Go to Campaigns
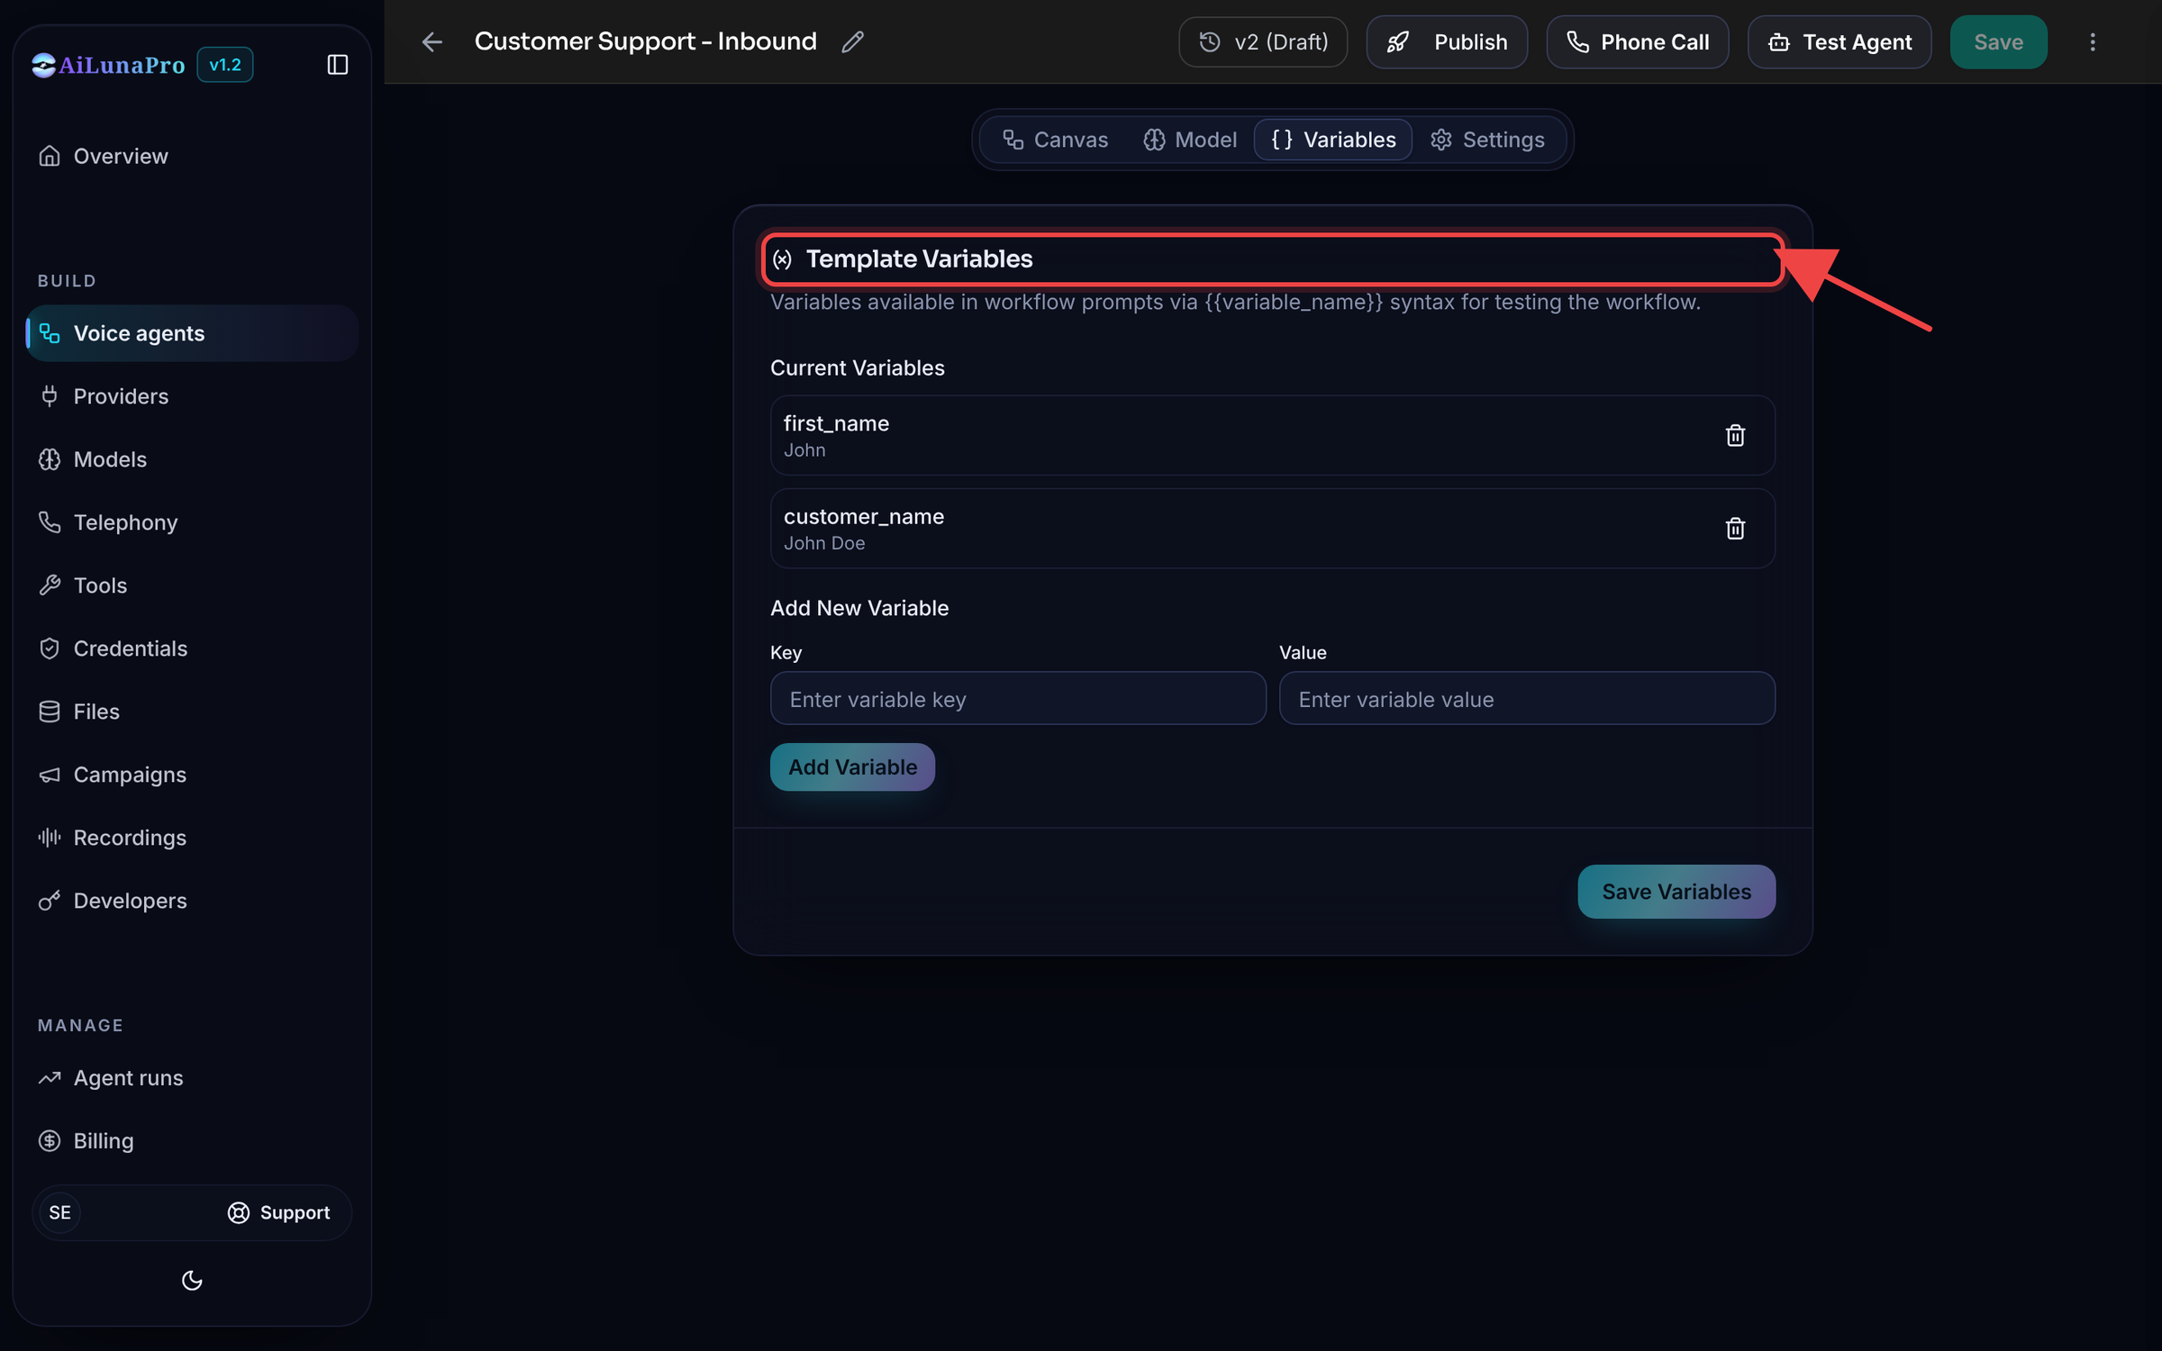The image size is (2162, 1351). (192, 775)
